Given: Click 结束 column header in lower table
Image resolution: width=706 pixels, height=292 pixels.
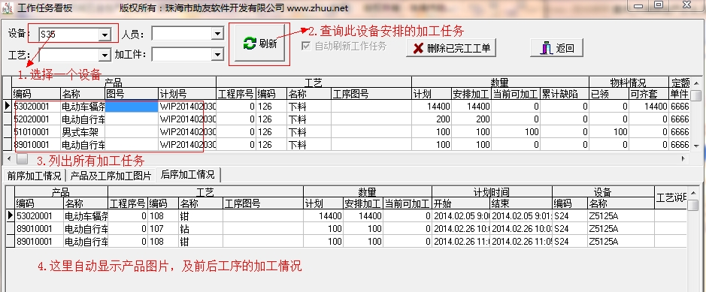Looking at the screenshot, I should 521,203.
